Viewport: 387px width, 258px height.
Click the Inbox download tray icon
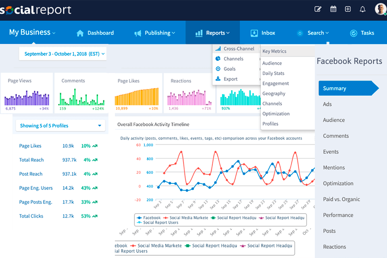click(x=254, y=33)
